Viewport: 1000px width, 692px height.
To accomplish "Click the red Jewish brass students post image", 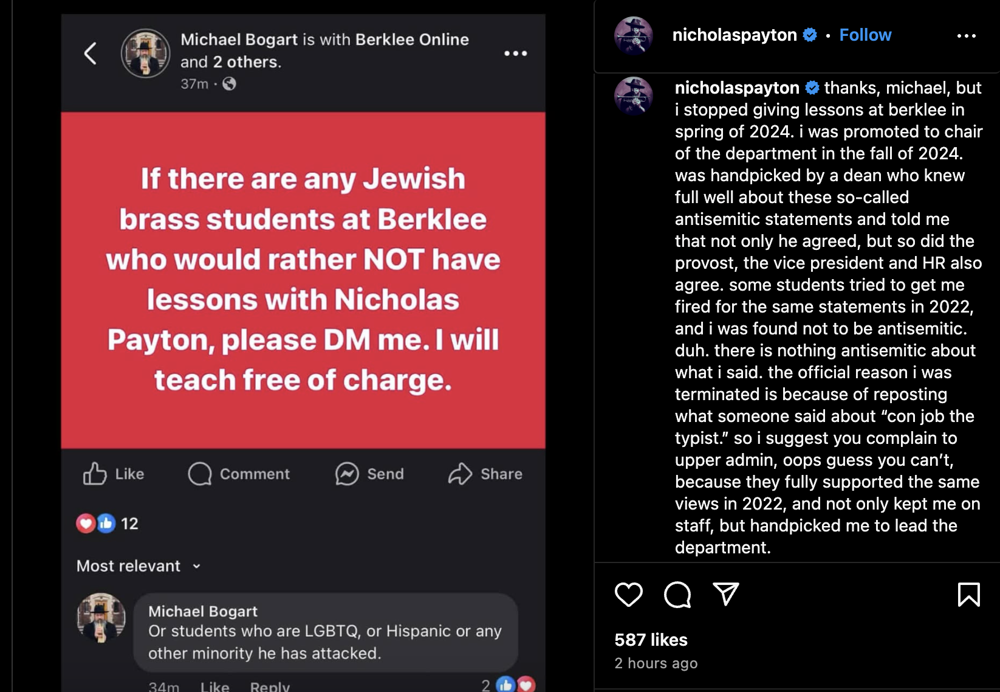I will pos(303,280).
